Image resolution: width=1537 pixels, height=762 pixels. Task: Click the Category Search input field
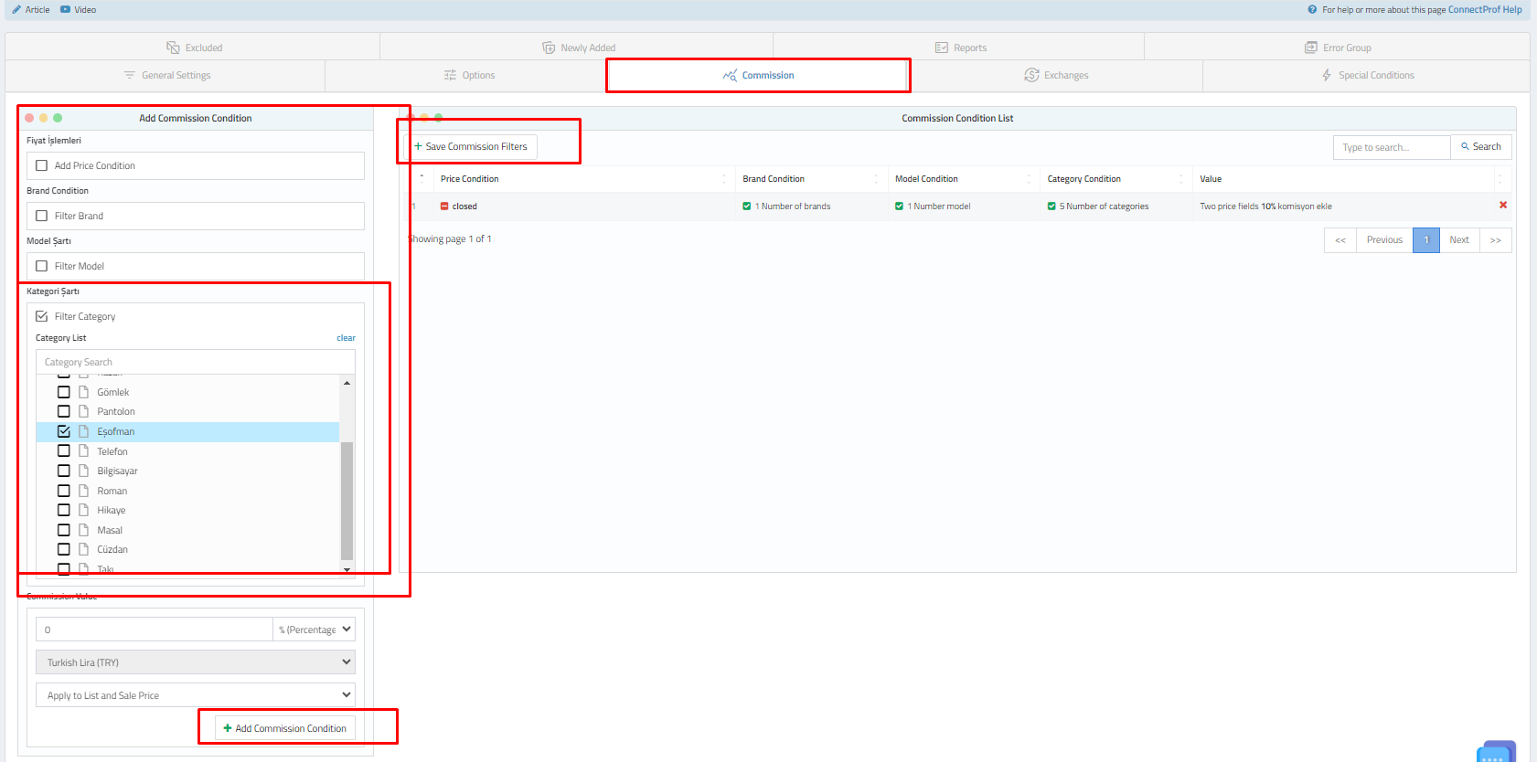click(196, 362)
